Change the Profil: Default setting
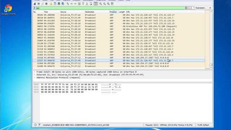 pyautogui.click(x=203, y=125)
